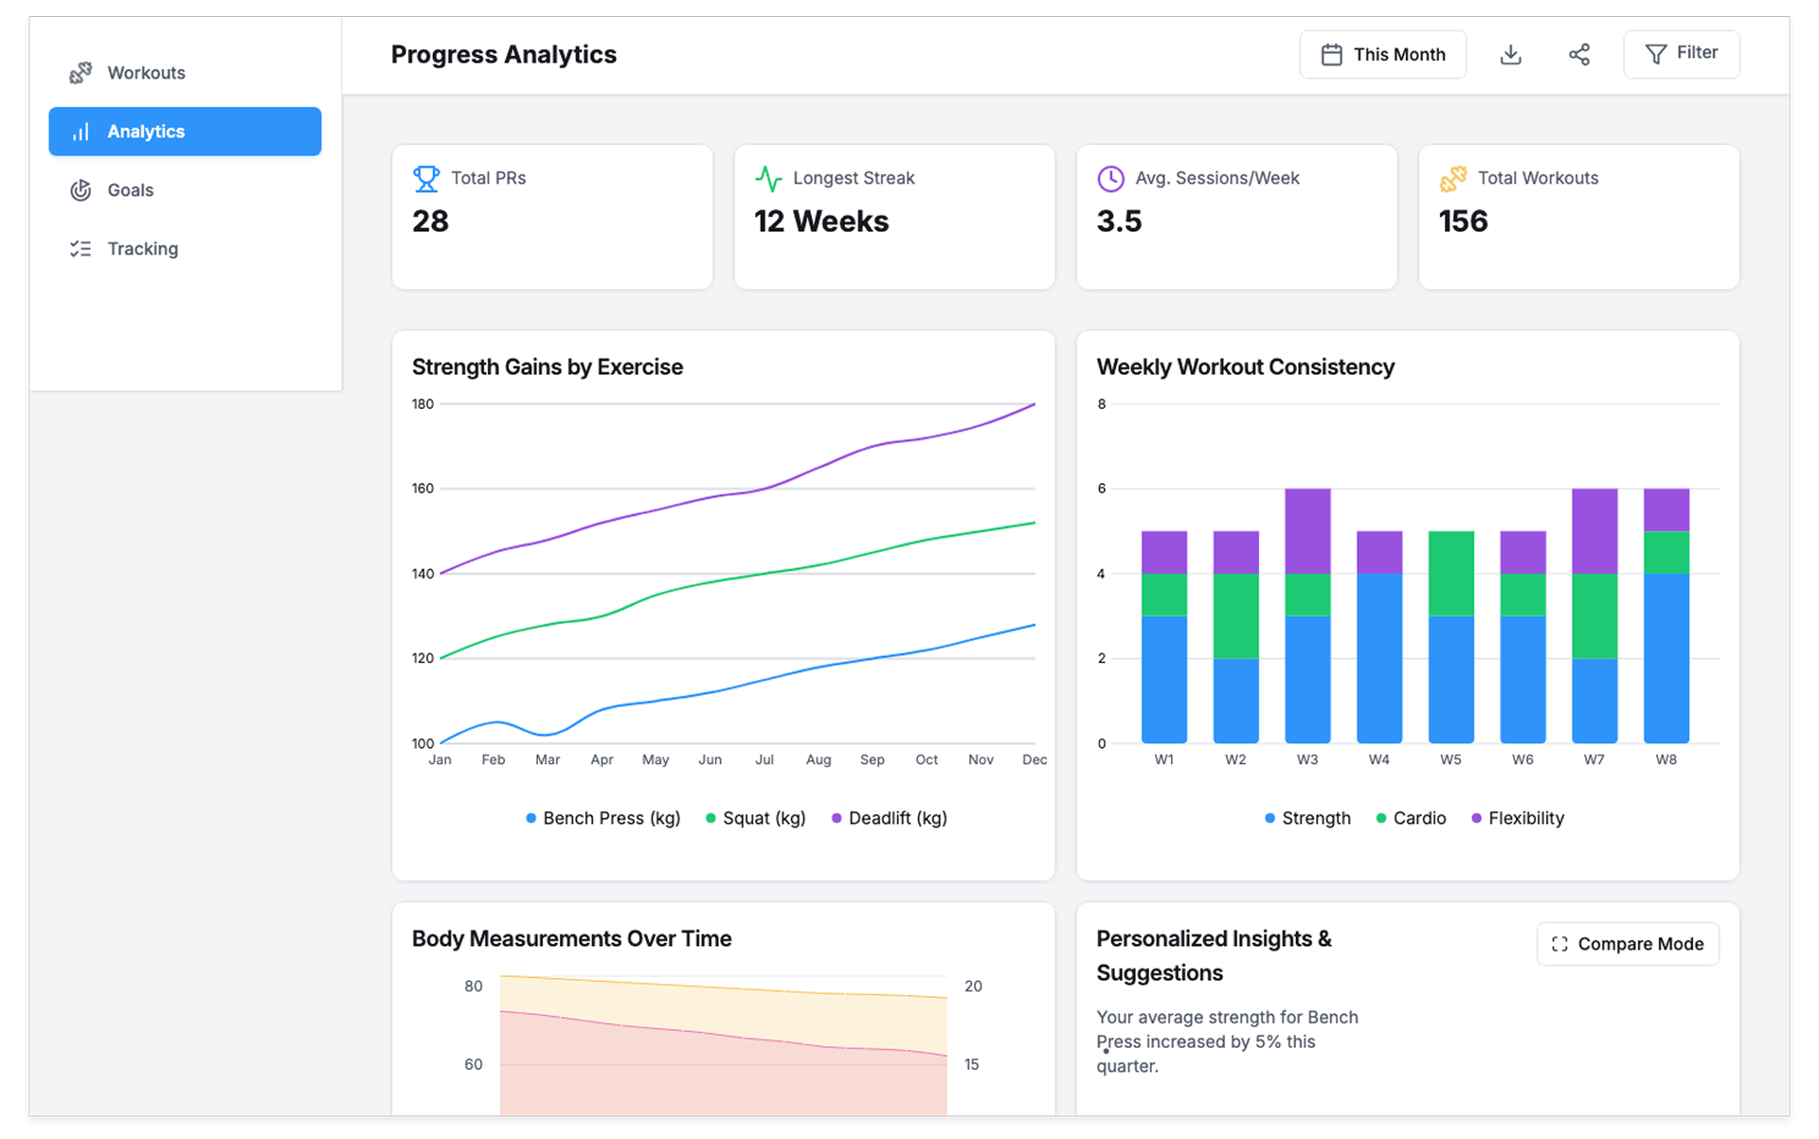Screen dimensions: 1819x1139
Task: Toggle the Bench Press (kg) legend series
Action: (603, 818)
